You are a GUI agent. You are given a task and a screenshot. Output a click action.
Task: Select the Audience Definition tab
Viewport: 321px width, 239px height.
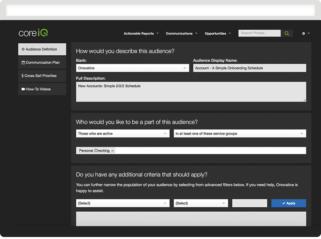(x=42, y=49)
